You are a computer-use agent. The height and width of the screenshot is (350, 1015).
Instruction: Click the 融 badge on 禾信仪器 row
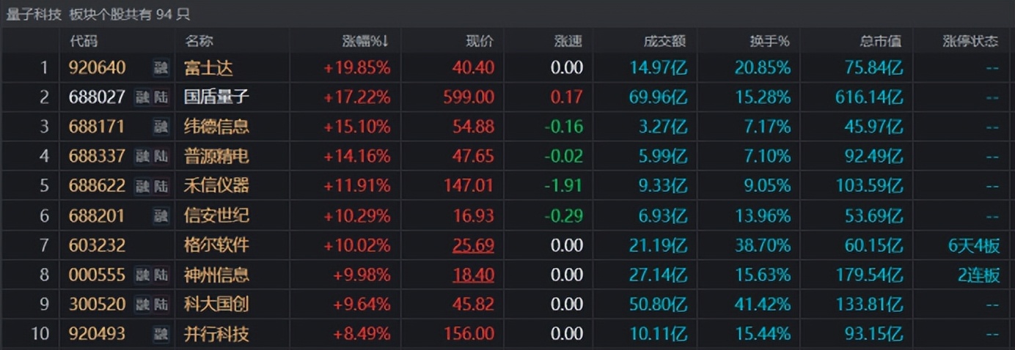(142, 186)
